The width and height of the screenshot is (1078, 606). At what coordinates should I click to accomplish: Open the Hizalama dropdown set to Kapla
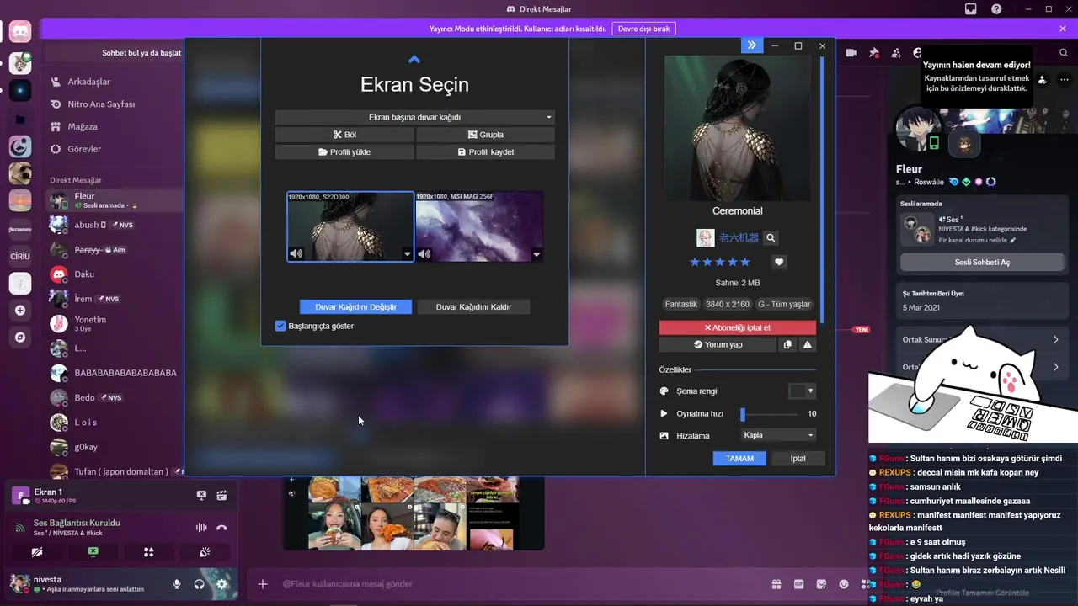click(778, 435)
